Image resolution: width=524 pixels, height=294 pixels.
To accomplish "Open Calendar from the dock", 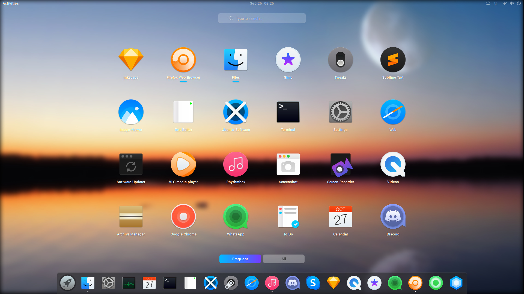I will click(149, 283).
